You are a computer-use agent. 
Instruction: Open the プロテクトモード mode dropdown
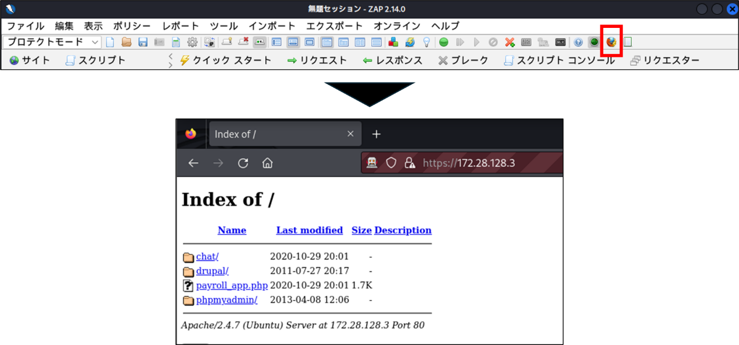(x=52, y=42)
